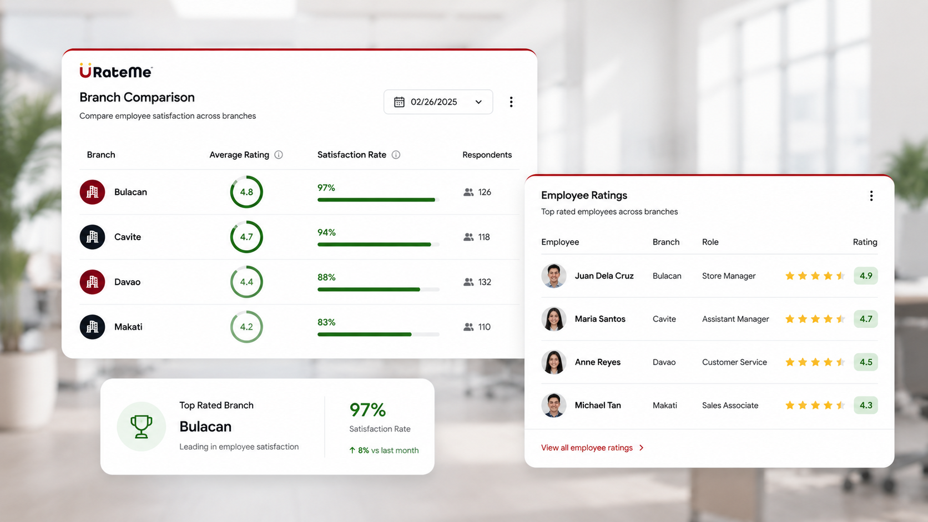Screen dimensions: 928x522
Task: Open Employee Ratings three-dot menu
Action: [x=871, y=196]
